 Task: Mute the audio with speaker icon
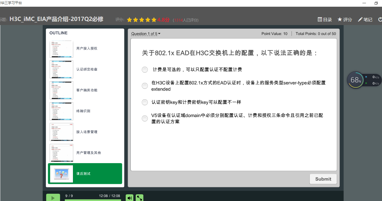tap(130, 198)
